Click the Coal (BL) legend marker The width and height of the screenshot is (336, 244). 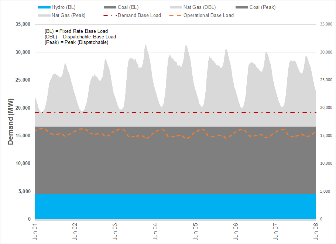pyautogui.click(x=110, y=7)
